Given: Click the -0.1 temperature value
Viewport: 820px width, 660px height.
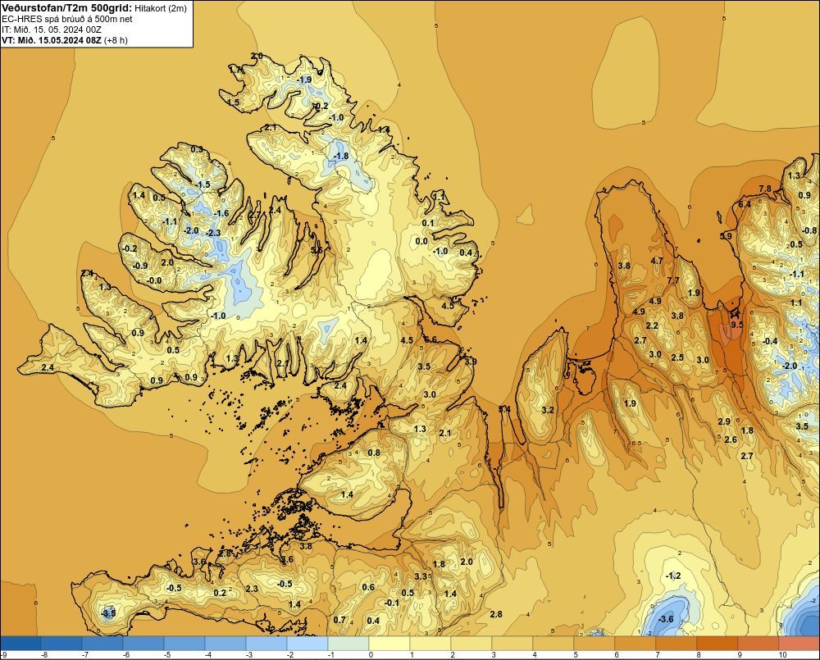Looking at the screenshot, I should click(392, 603).
